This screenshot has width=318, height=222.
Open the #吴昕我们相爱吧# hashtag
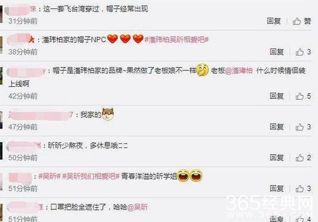(x=91, y=176)
